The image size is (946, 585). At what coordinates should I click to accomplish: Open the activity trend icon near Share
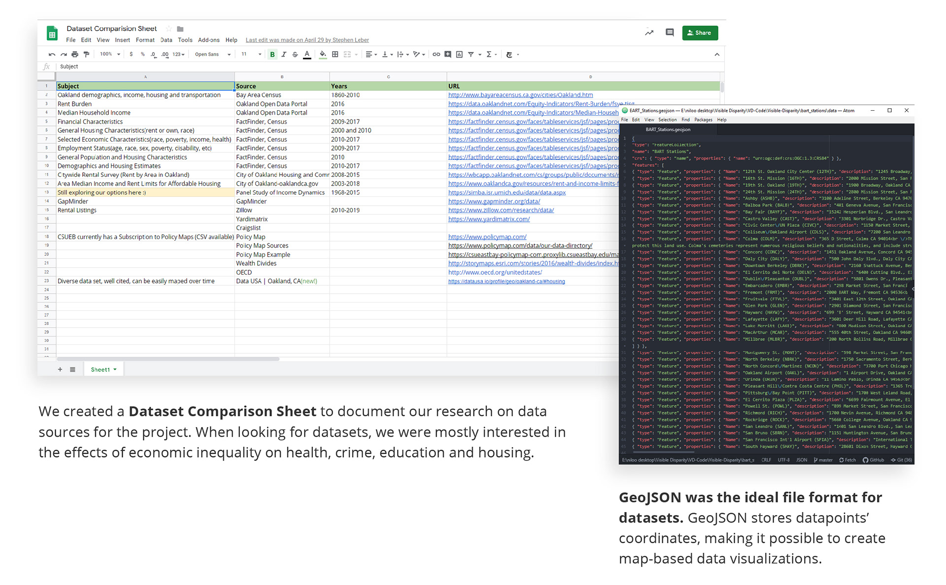click(x=649, y=33)
